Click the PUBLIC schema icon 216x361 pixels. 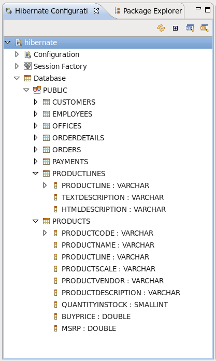pyautogui.click(x=37, y=90)
